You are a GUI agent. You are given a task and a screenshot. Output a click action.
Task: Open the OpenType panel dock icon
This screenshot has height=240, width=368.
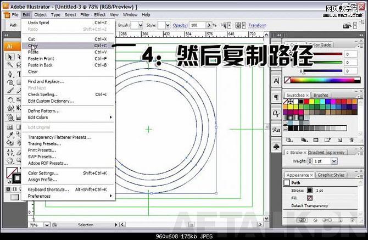276,114
